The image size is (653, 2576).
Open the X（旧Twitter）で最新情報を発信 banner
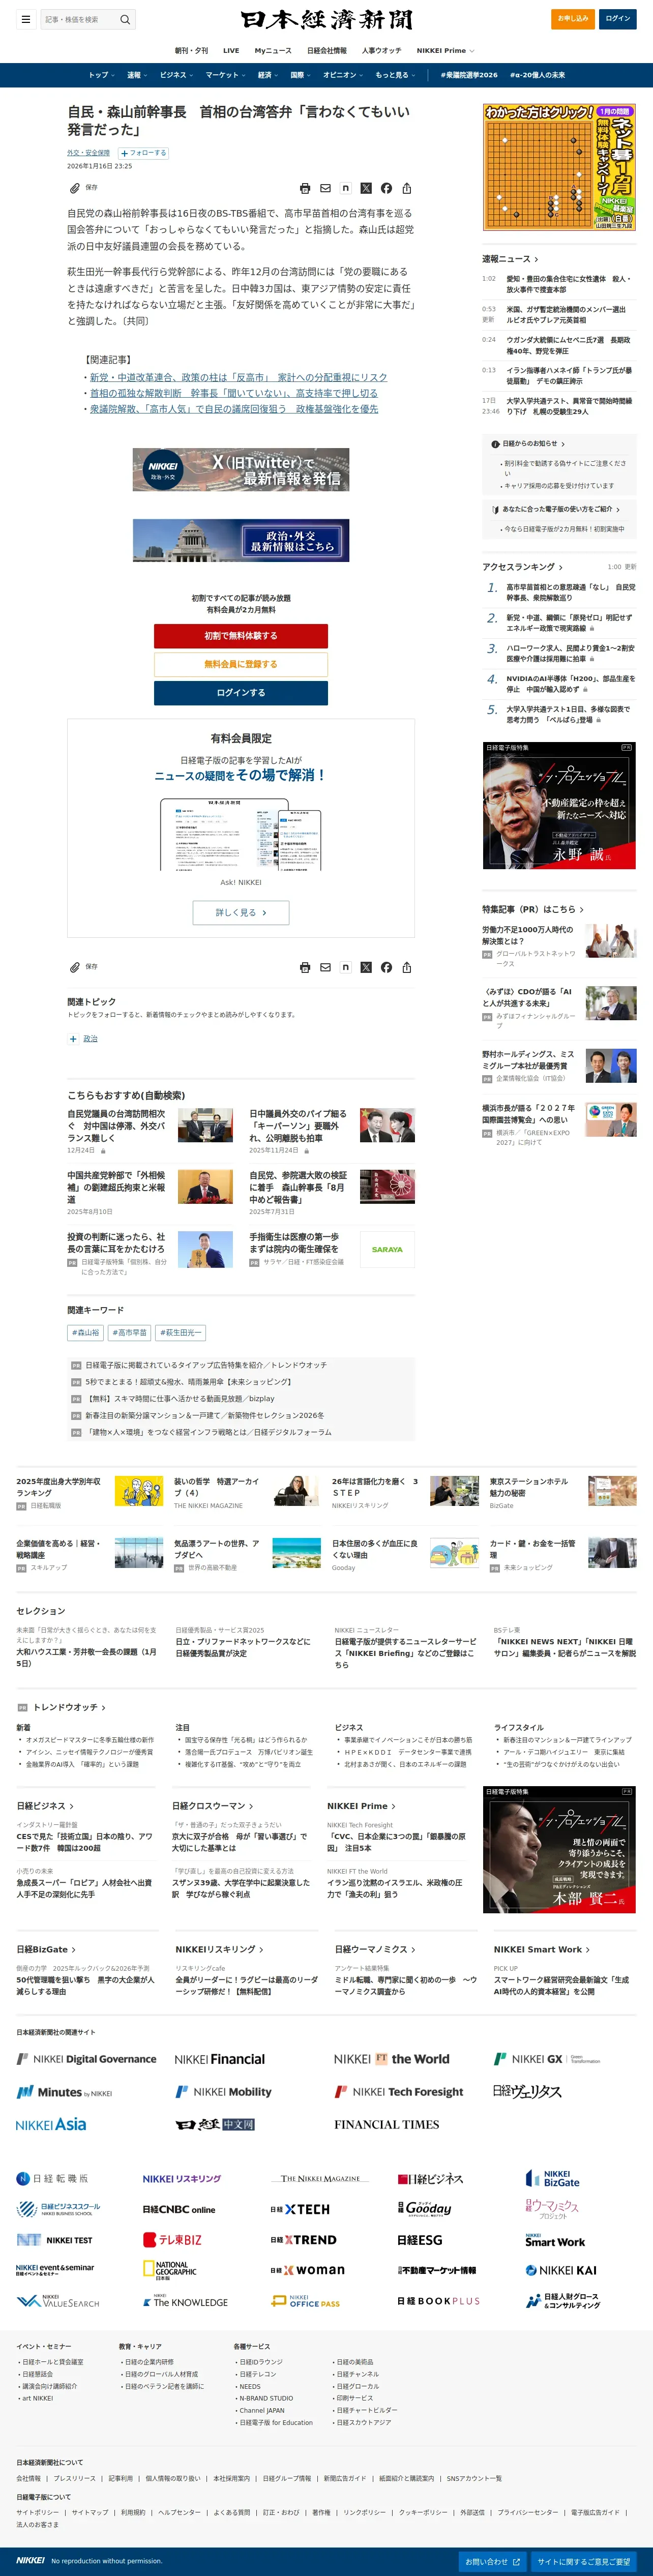[x=241, y=470]
